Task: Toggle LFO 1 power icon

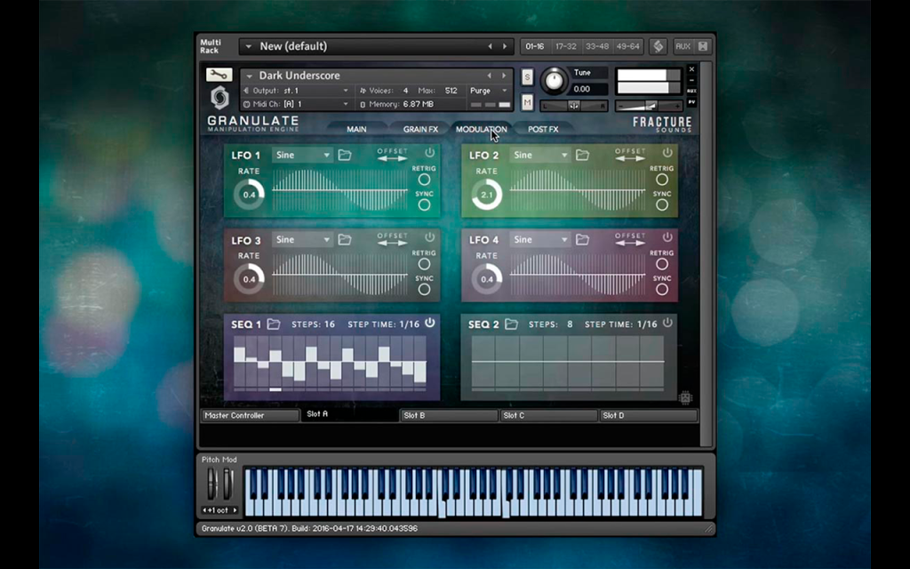Action: click(429, 152)
